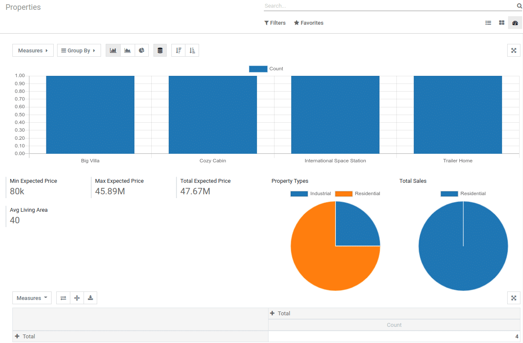Click the Search input field
523x343 pixels.
[x=384, y=6]
